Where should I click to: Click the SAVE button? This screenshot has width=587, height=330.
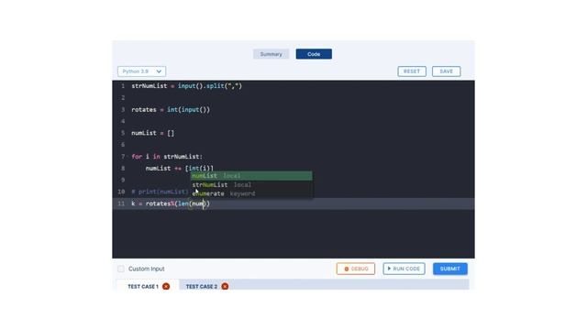tap(447, 71)
